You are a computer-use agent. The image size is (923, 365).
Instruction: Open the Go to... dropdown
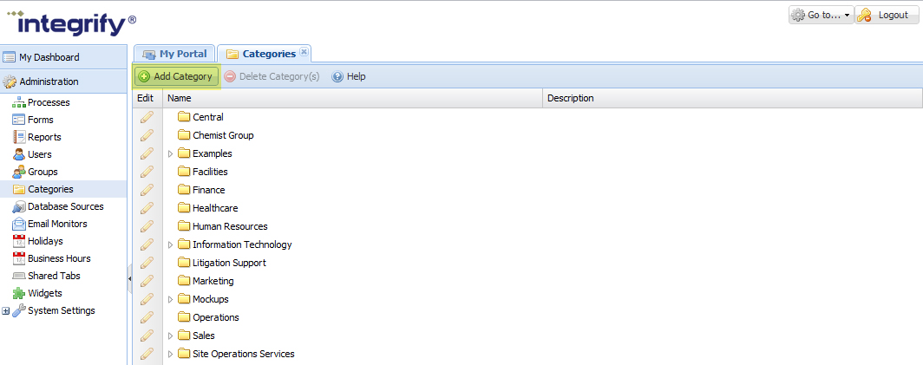tap(822, 16)
